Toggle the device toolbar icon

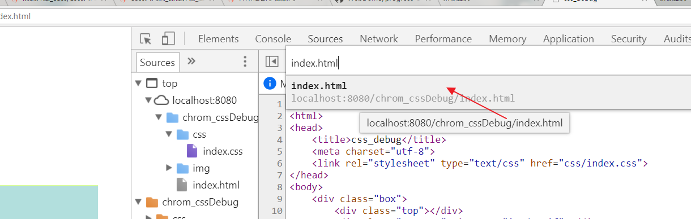168,39
